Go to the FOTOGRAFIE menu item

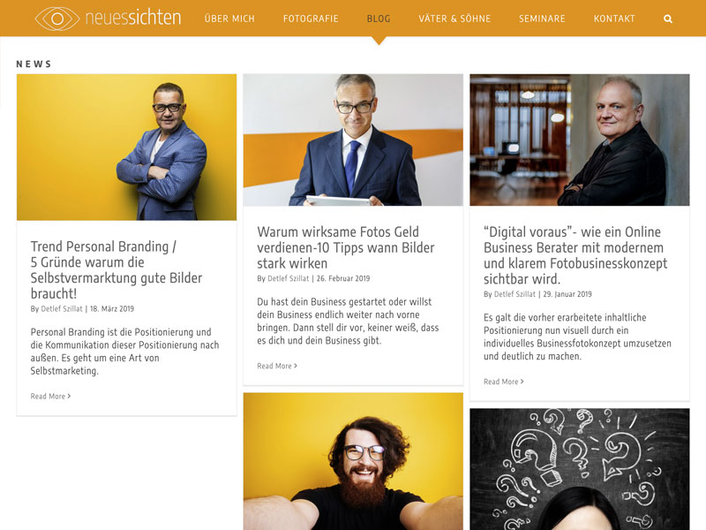pos(311,19)
